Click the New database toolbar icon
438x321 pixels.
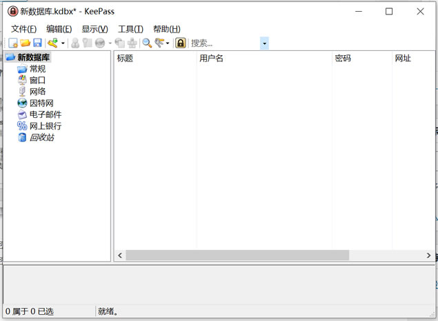(13, 43)
